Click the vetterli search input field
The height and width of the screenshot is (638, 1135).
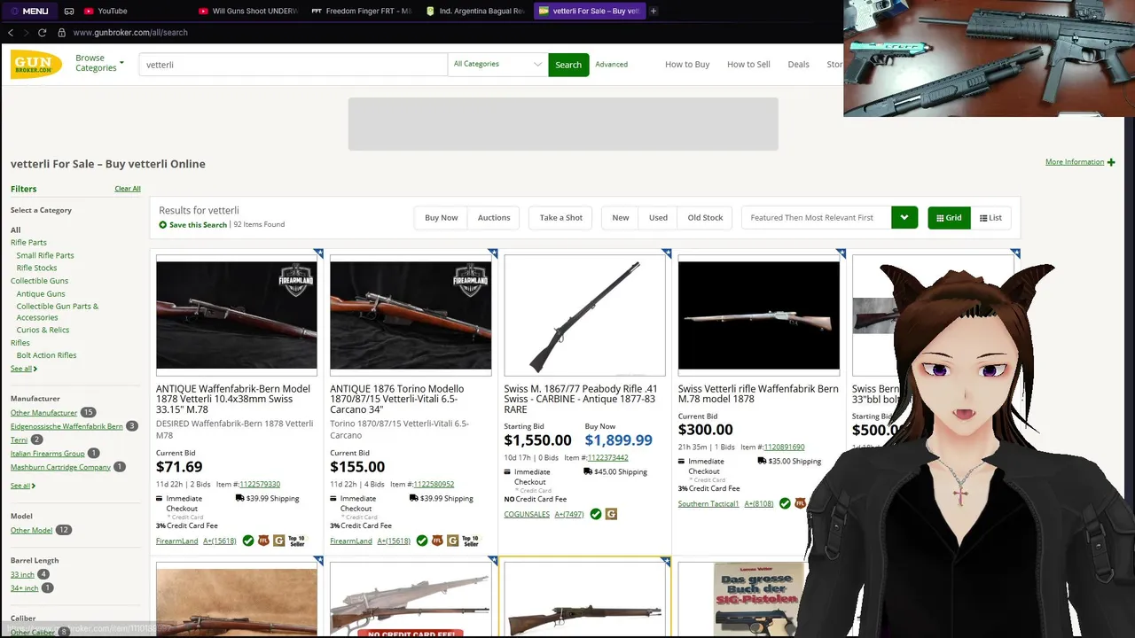pos(293,65)
